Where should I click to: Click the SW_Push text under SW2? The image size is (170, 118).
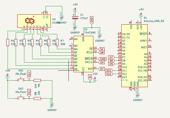(x=21, y=92)
